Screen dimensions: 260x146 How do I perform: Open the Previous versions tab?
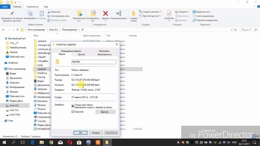71,51
